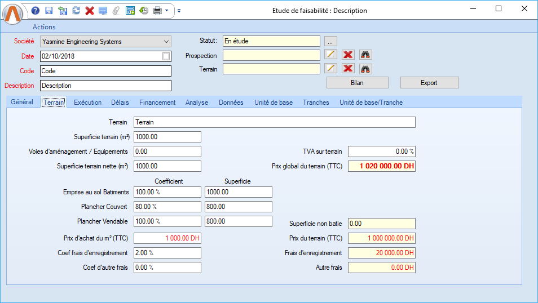Viewport: 538px width, 303px height.
Task: Open the Actions menu
Action: [44, 27]
